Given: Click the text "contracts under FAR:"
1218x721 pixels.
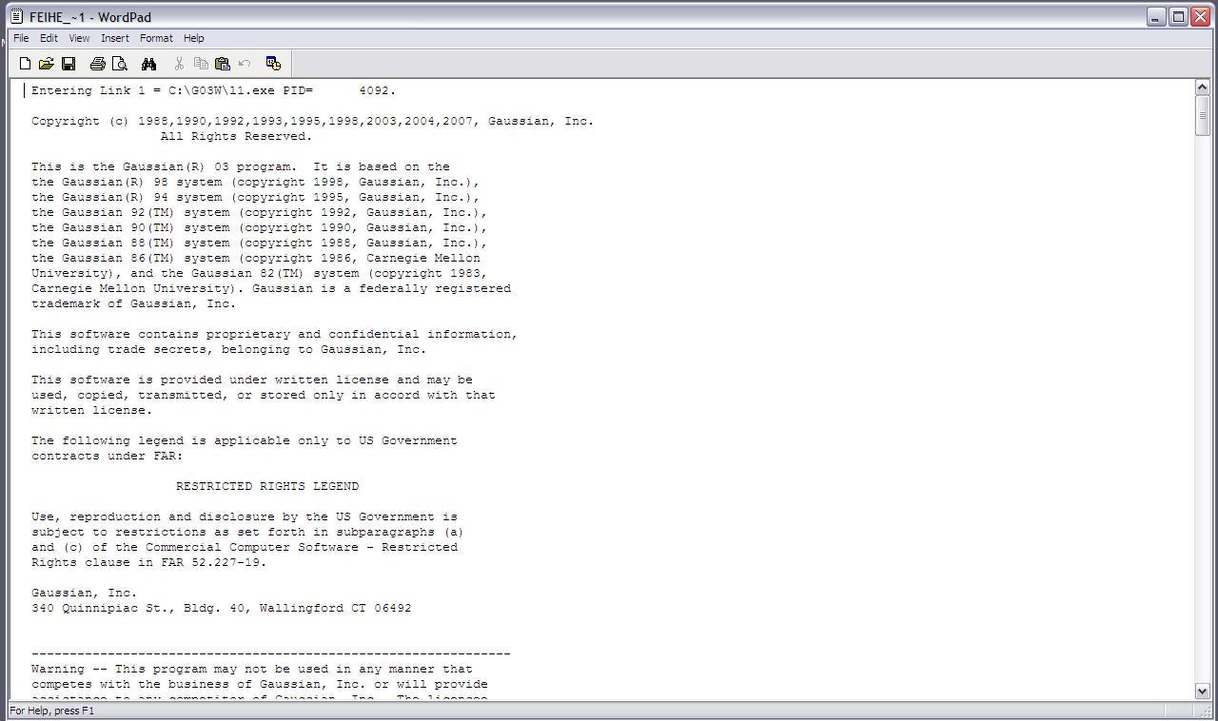Looking at the screenshot, I should pyautogui.click(x=107, y=456).
